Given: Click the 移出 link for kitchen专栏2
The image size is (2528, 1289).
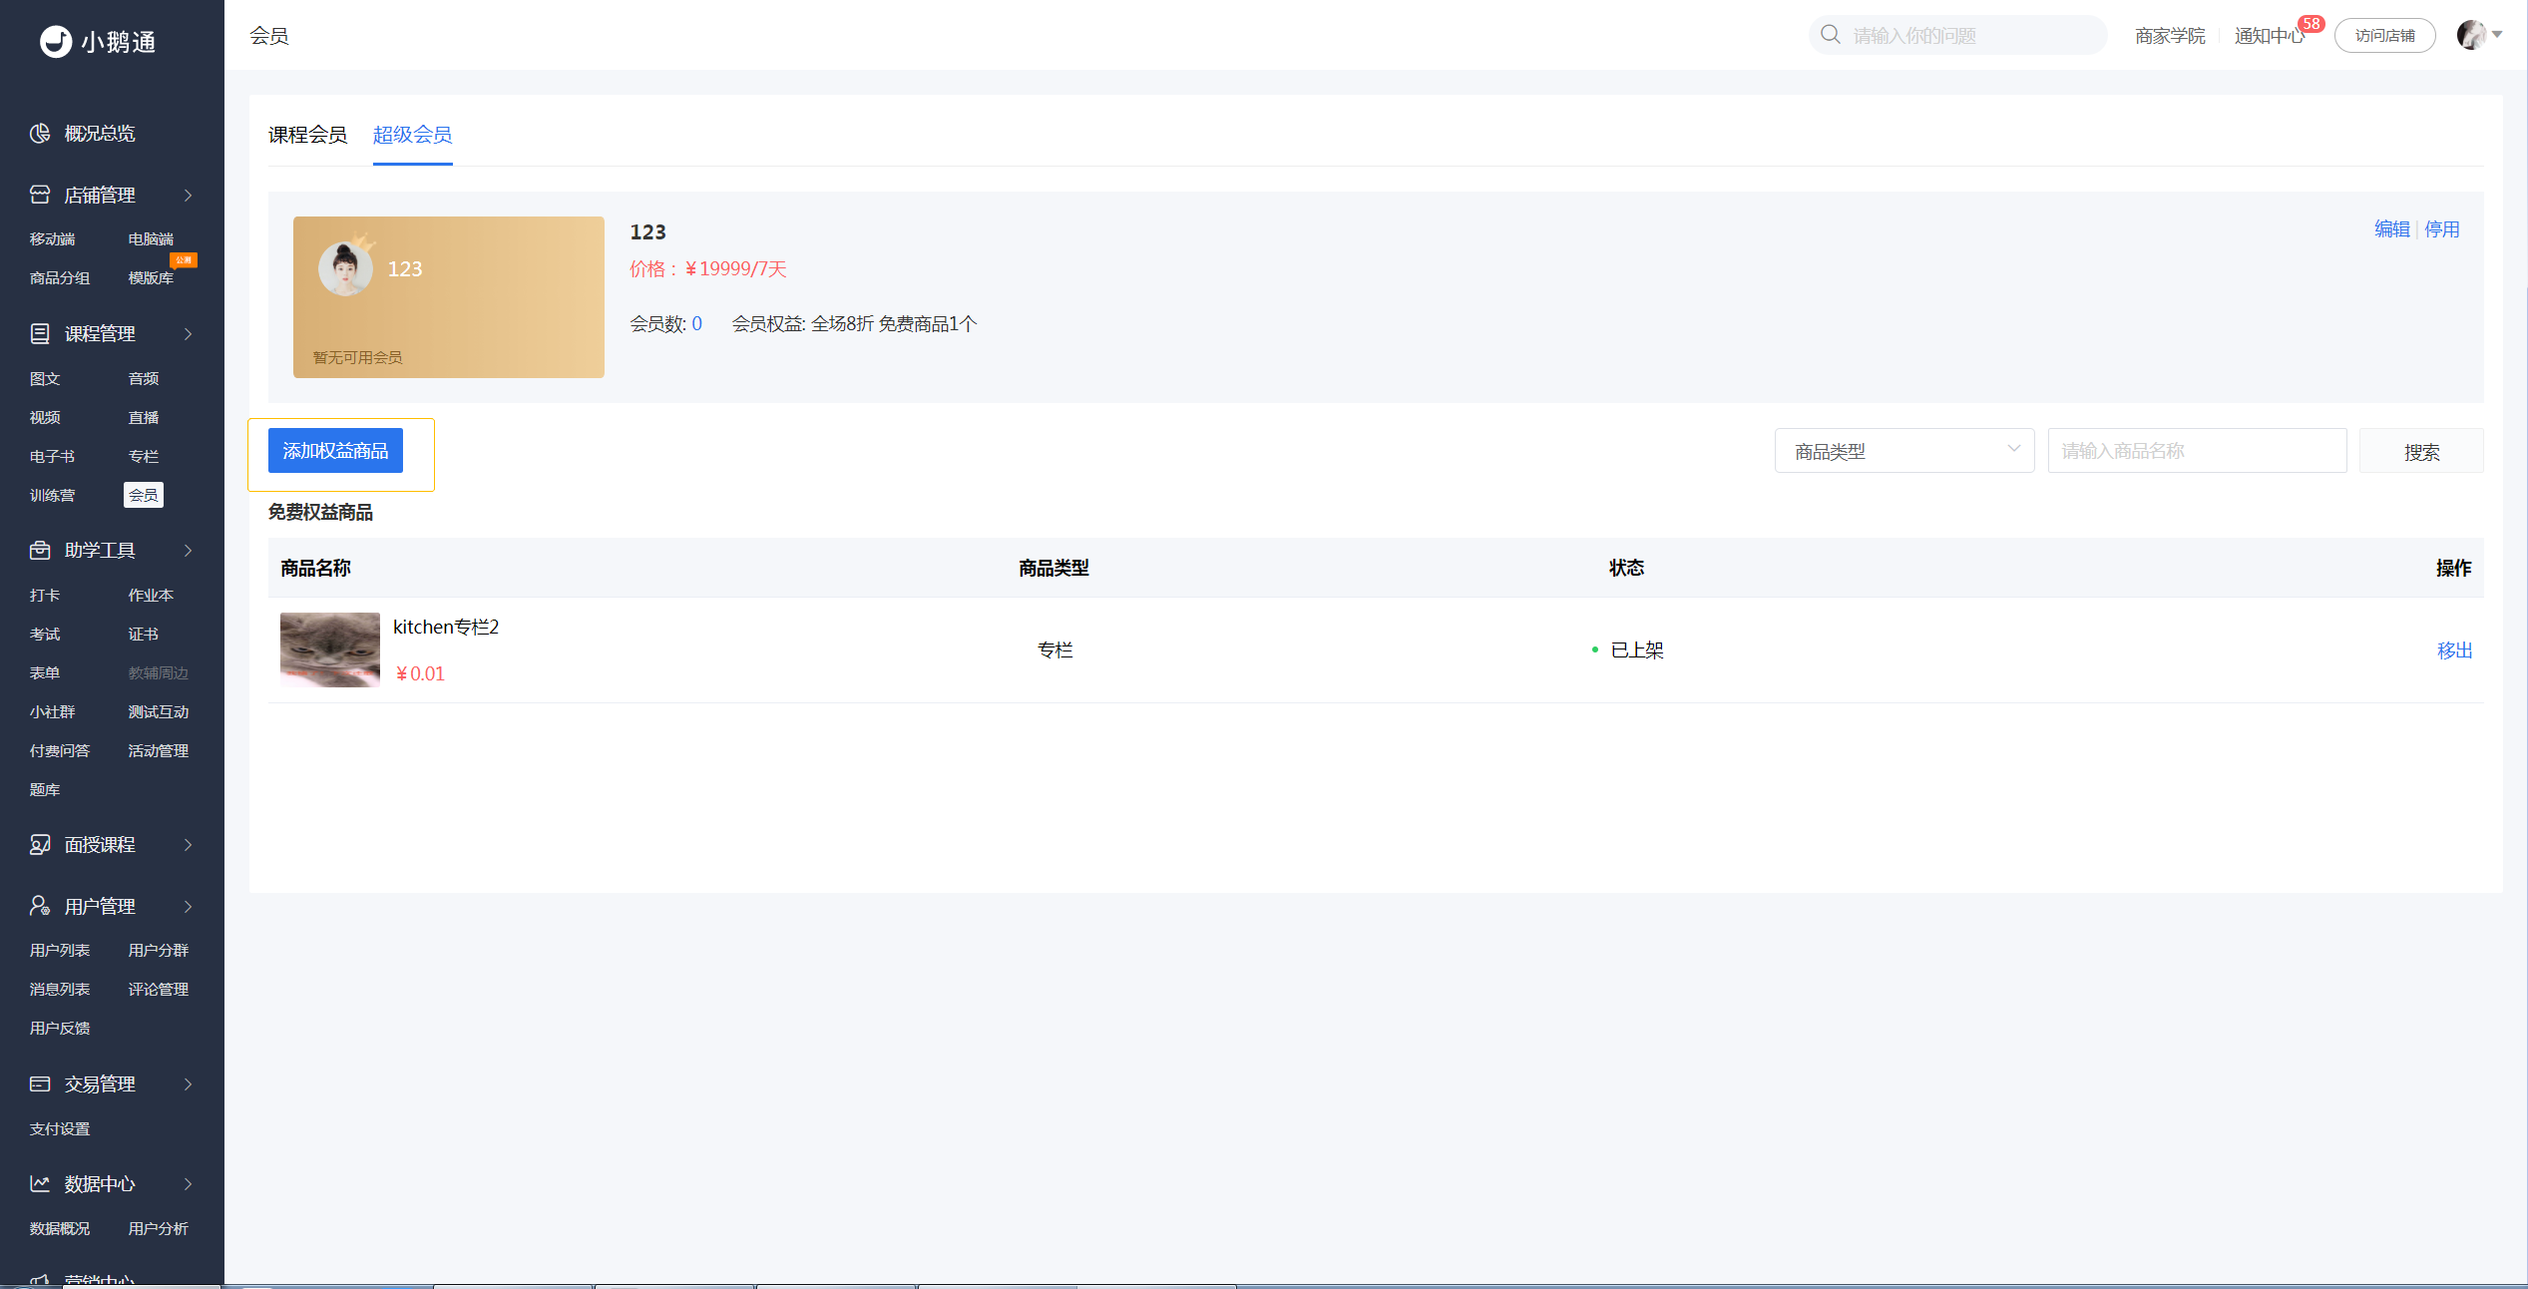Looking at the screenshot, I should tap(2454, 650).
